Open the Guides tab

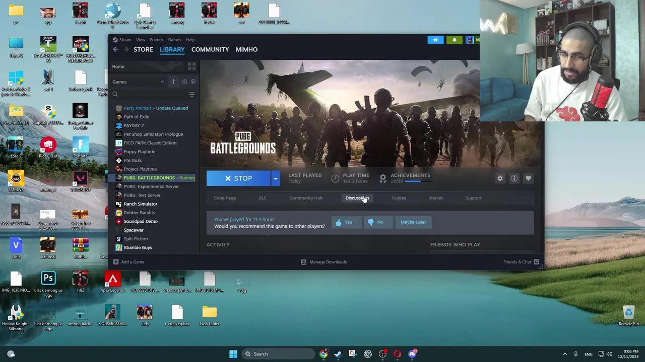point(399,198)
